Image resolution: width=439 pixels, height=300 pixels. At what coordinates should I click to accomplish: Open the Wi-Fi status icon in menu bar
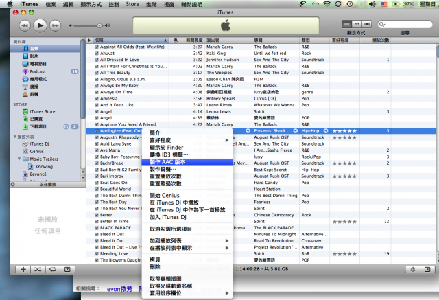[x=327, y=4]
